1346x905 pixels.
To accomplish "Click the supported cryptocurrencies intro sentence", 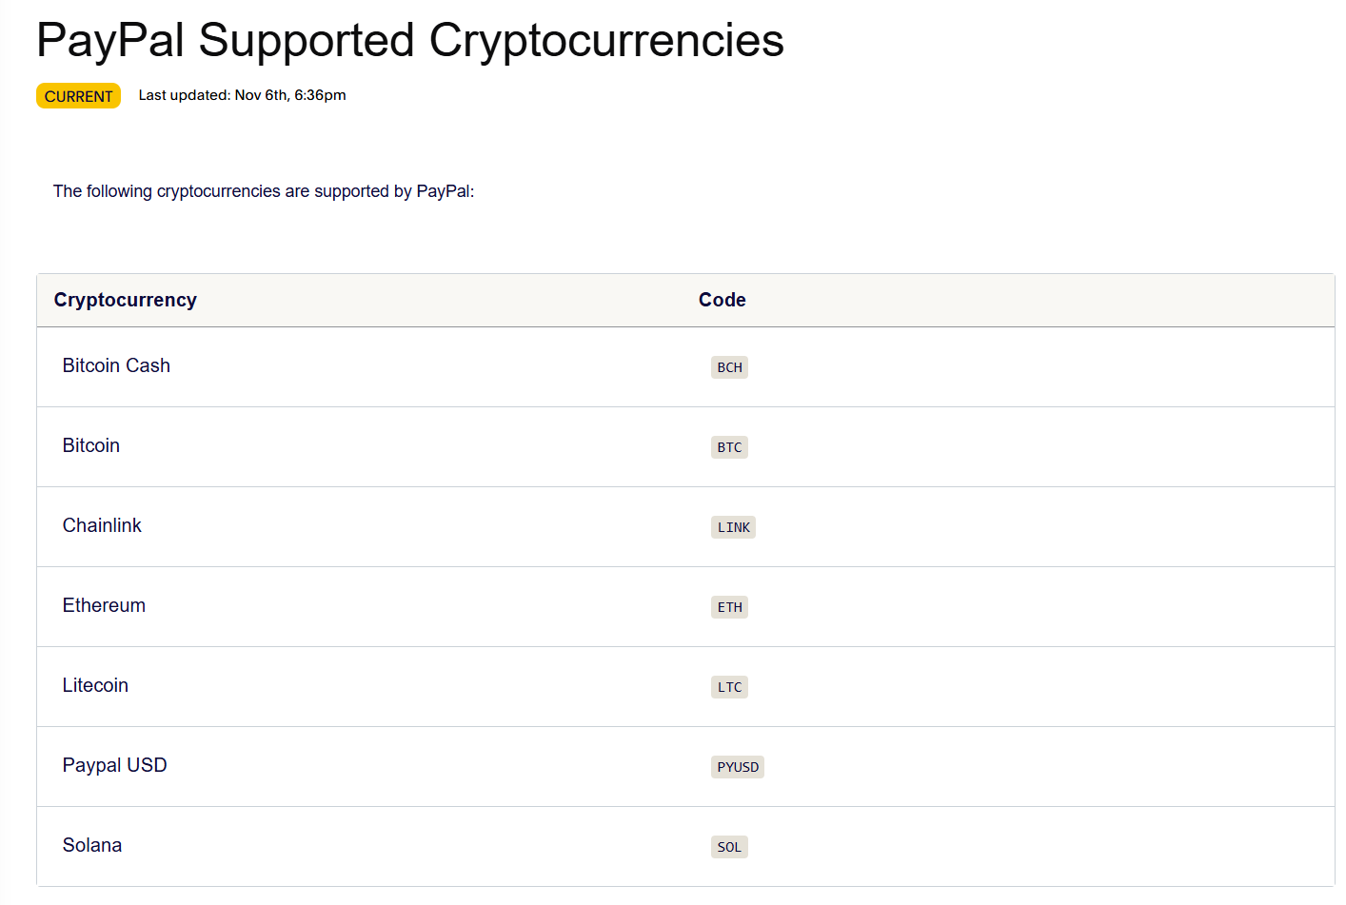I will pyautogui.click(x=264, y=191).
